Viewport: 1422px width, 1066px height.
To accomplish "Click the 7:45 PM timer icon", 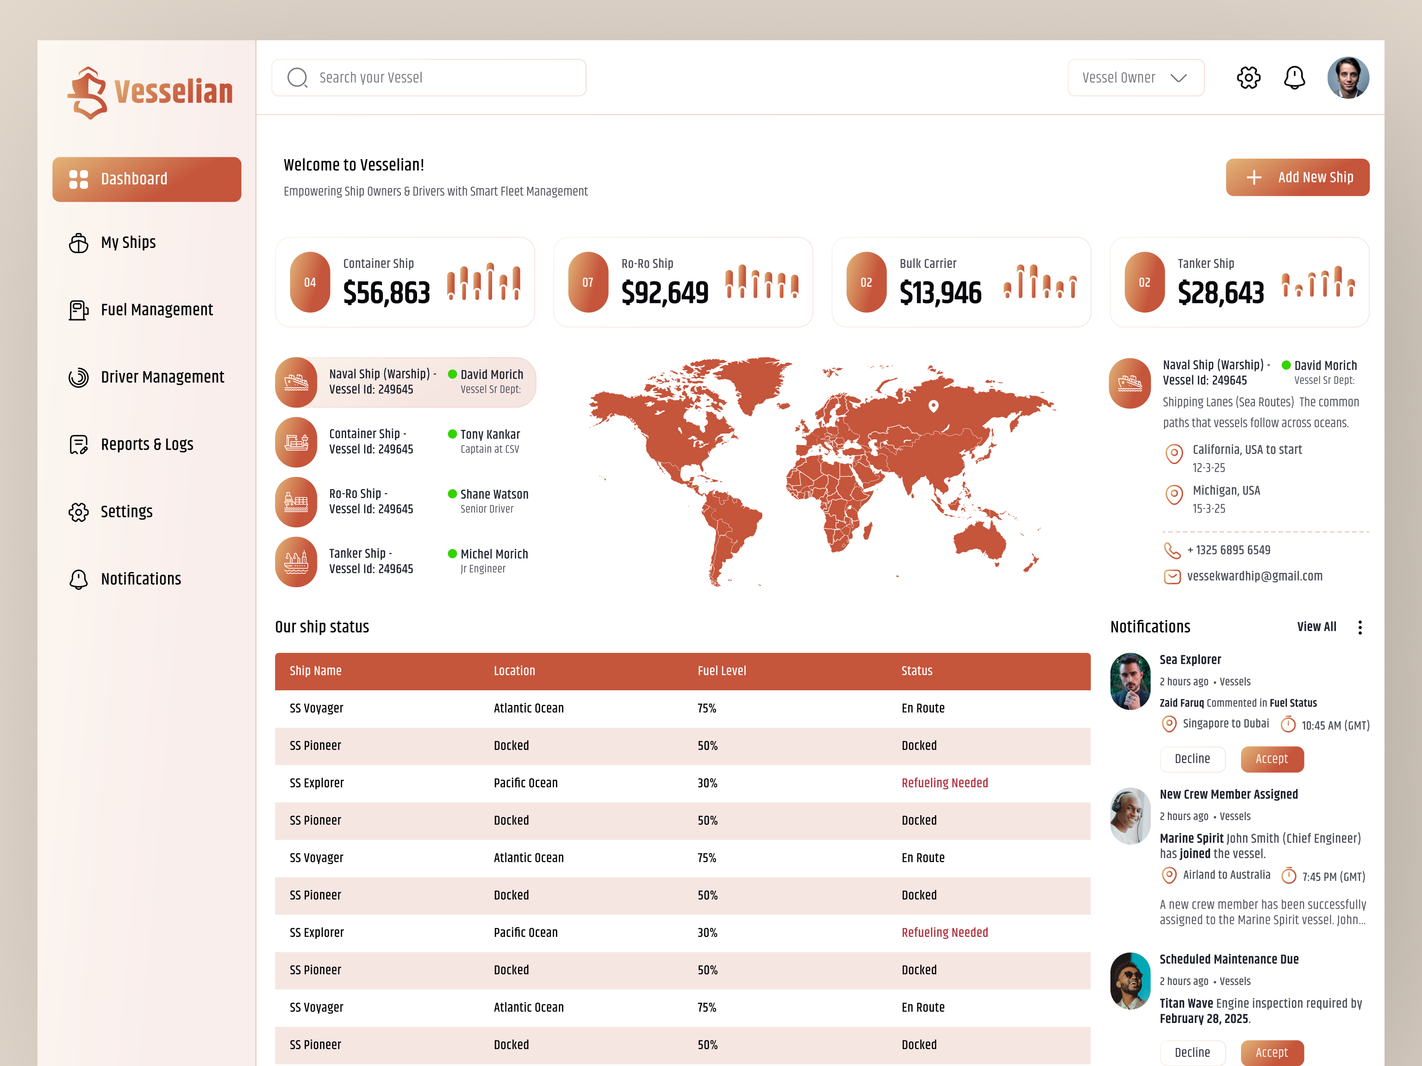I will (1288, 876).
